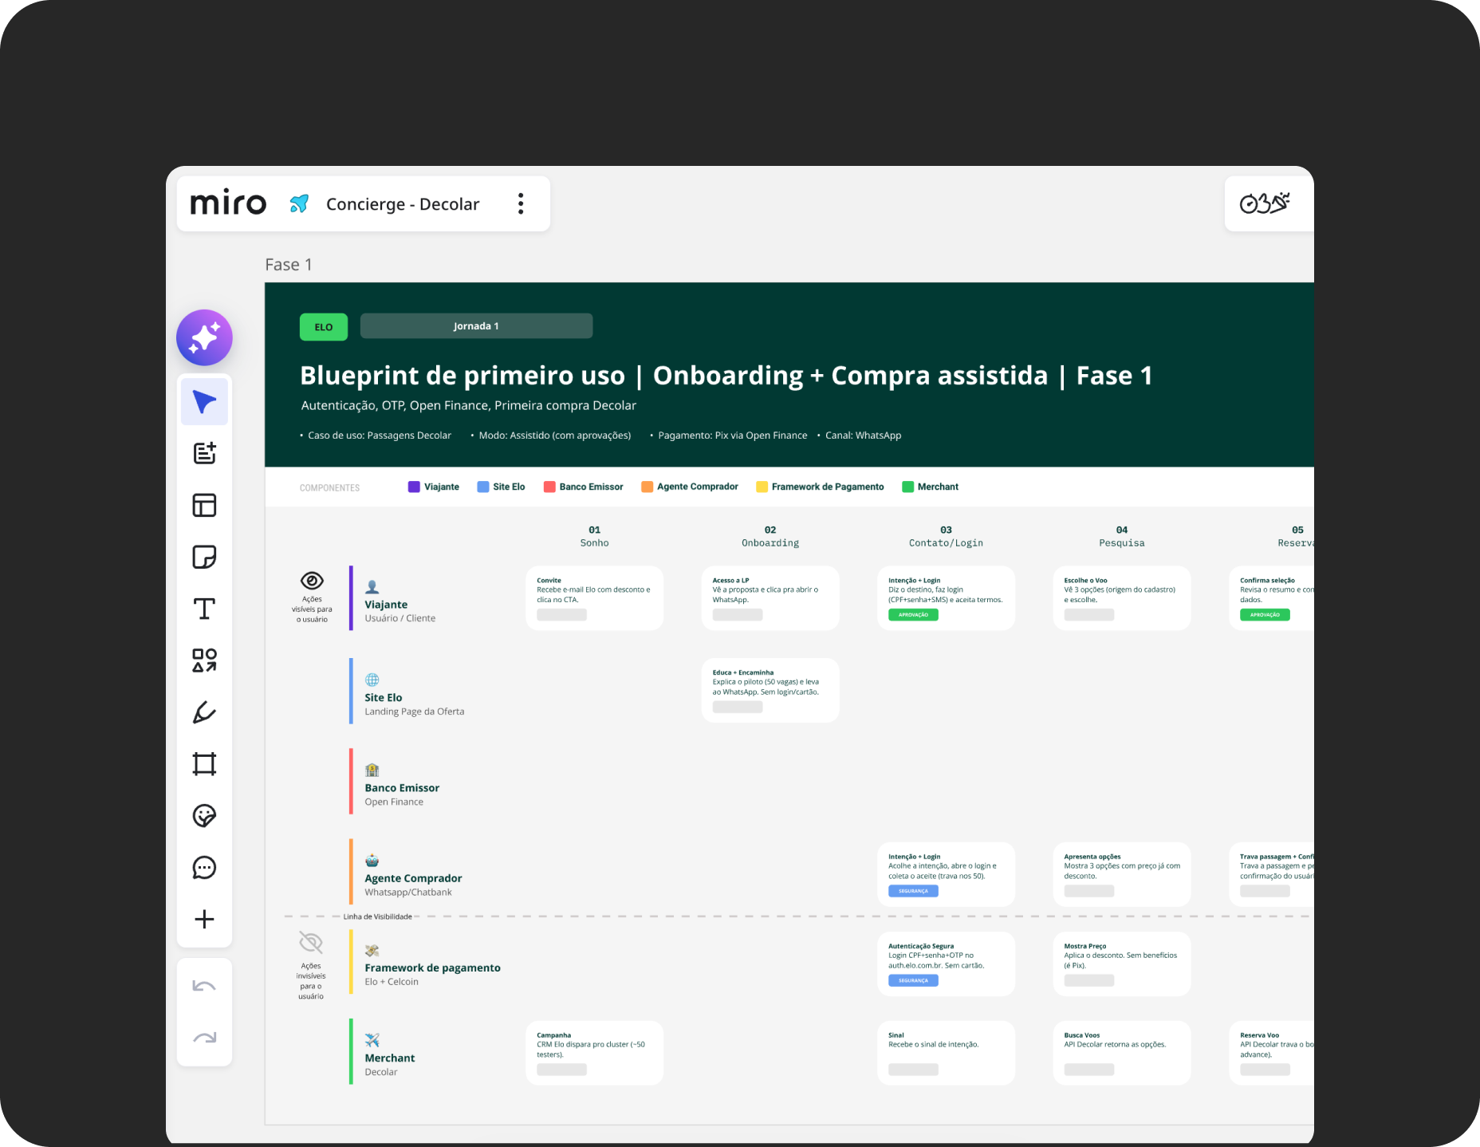Viewport: 1480px width, 1147px height.
Task: Open the timer and activities toolbar
Action: [x=1265, y=203]
